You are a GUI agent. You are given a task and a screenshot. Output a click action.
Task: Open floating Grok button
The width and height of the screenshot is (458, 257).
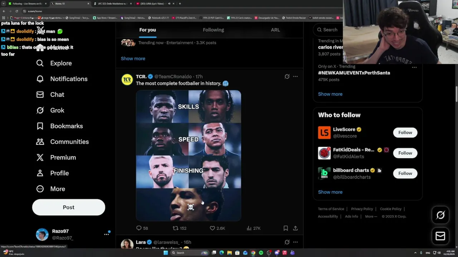(440, 215)
